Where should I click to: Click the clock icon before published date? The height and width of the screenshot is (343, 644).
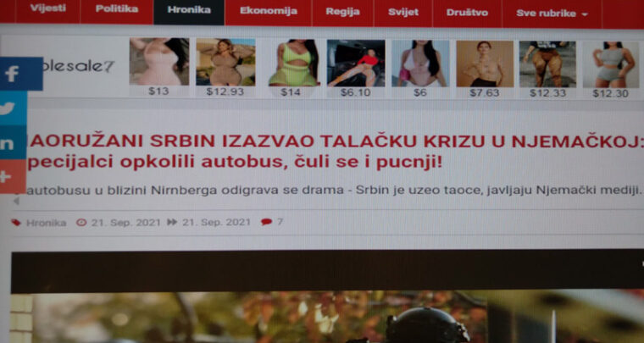[81, 223]
